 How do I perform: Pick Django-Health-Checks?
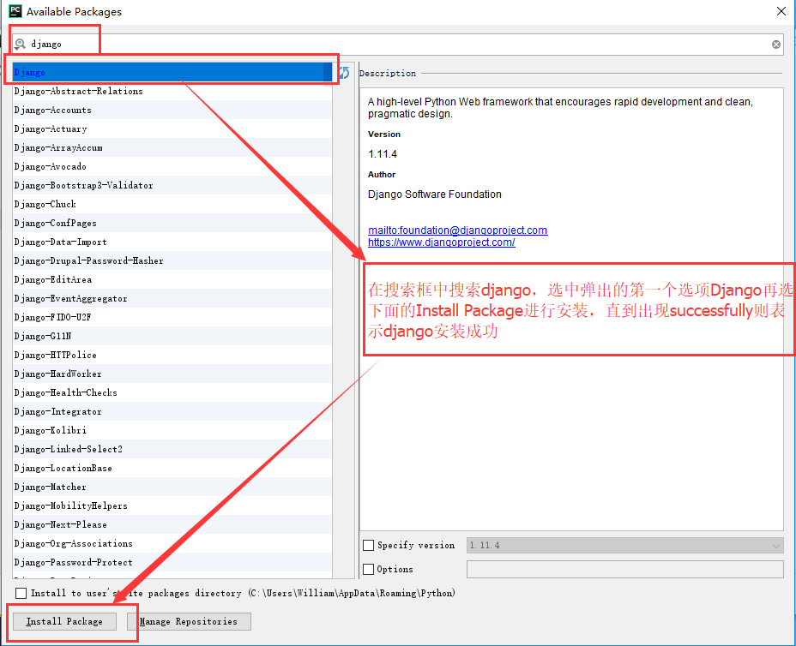point(172,392)
